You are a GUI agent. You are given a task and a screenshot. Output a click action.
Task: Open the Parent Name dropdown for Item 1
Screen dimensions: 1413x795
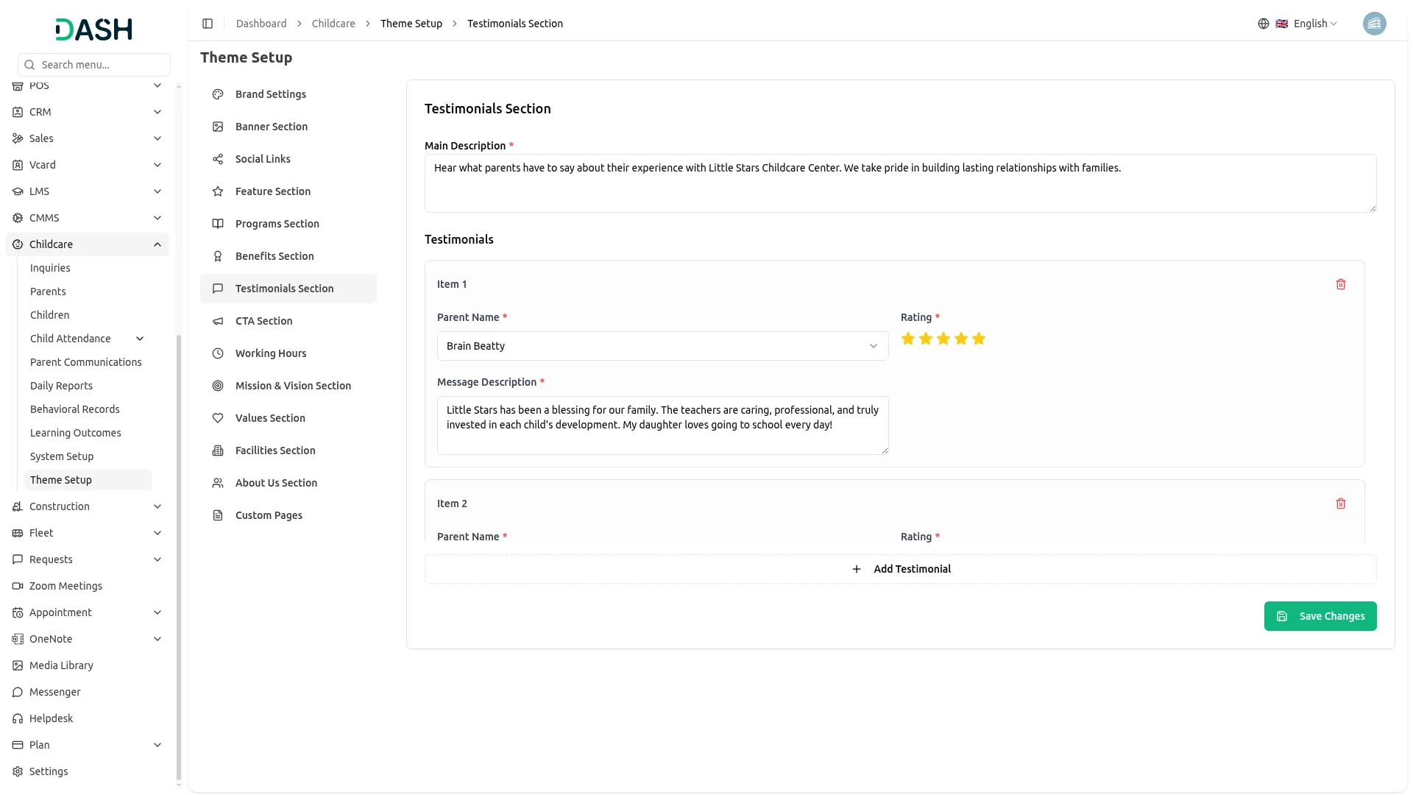[662, 346]
